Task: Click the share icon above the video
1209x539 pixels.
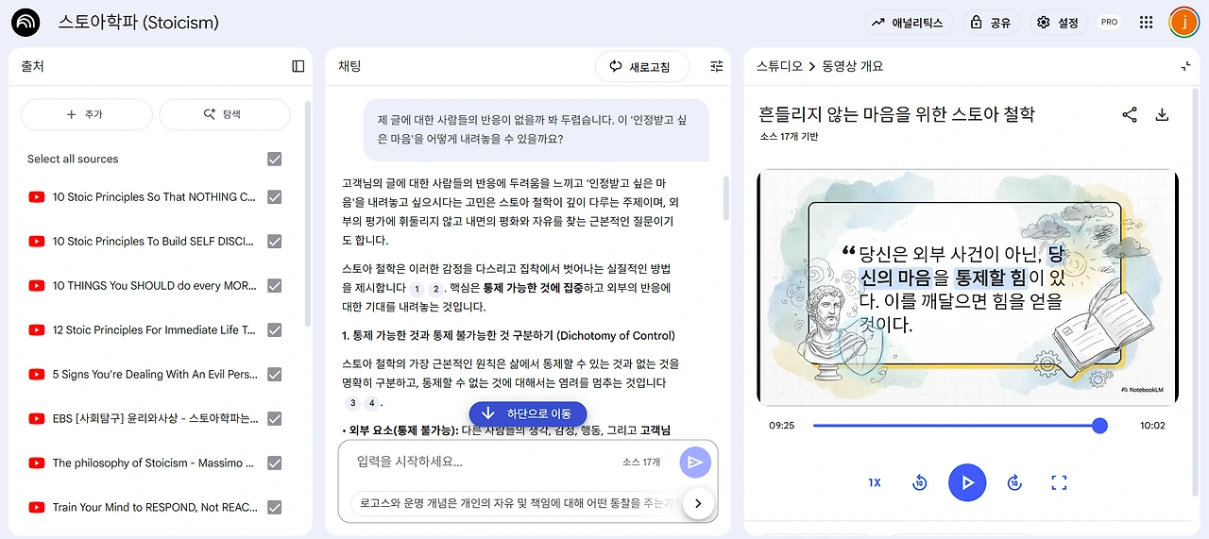Action: coord(1130,114)
